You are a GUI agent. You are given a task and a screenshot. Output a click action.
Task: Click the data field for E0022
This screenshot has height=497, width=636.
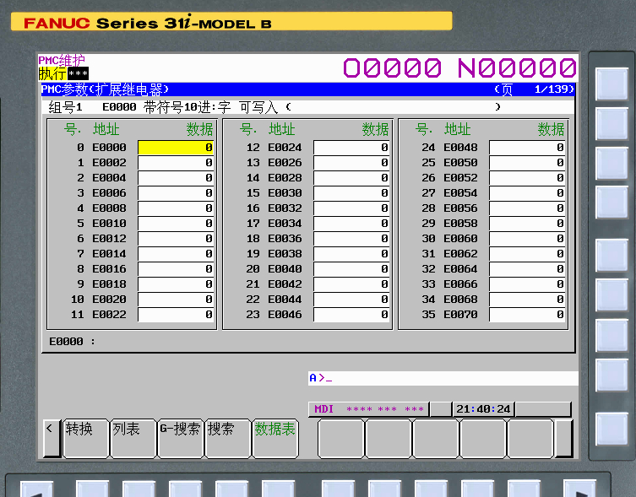[x=176, y=315]
